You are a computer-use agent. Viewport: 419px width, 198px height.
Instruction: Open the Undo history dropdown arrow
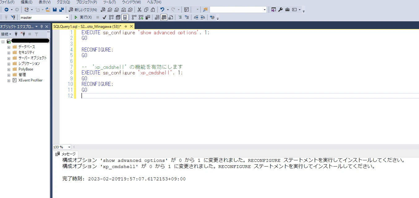pos(168,10)
